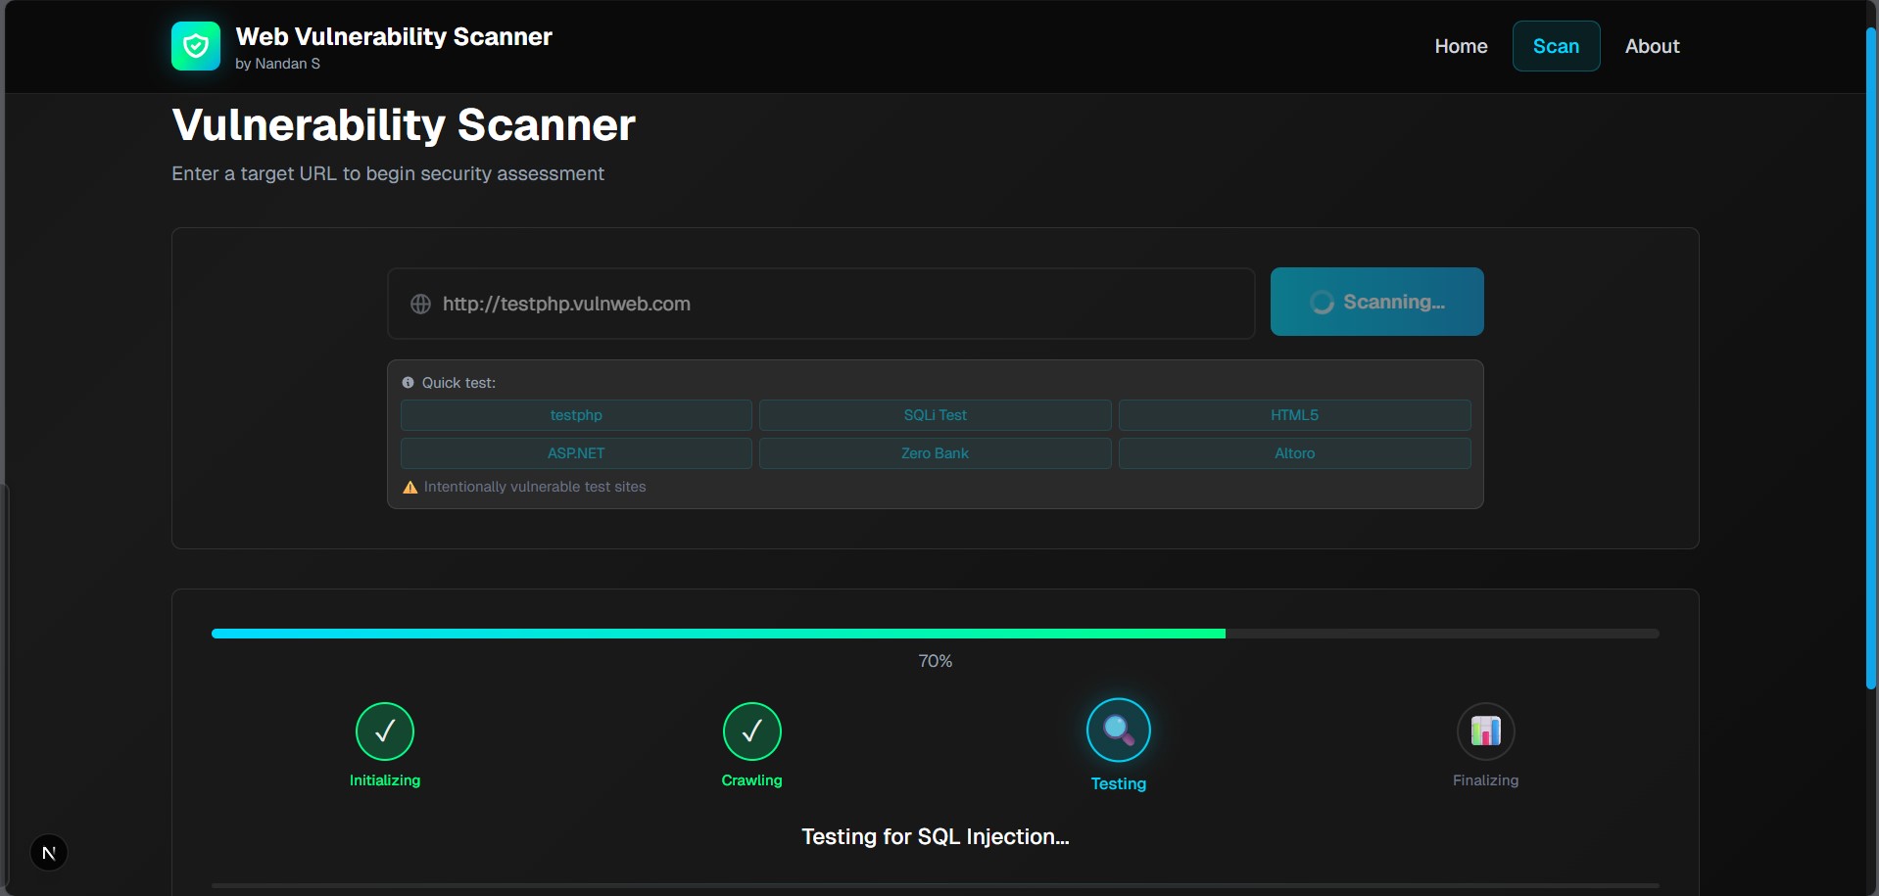This screenshot has height=896, width=1879.
Task: Open the About page
Action: click(x=1652, y=46)
